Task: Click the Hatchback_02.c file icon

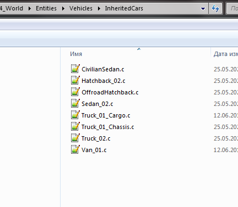Action: click(x=75, y=80)
